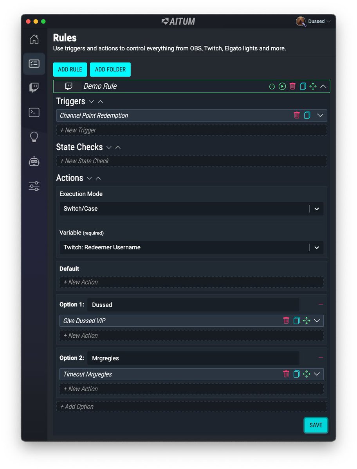Select the Rules checklist icon in sidebar
This screenshot has width=357, height=469.
(x=34, y=63)
